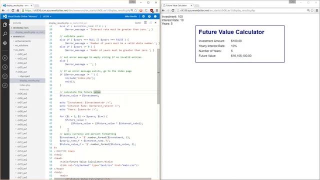The height and width of the screenshot is (180, 320).
Task: Click zoom magnifier in right browser address bar
Action: pos(308,10)
